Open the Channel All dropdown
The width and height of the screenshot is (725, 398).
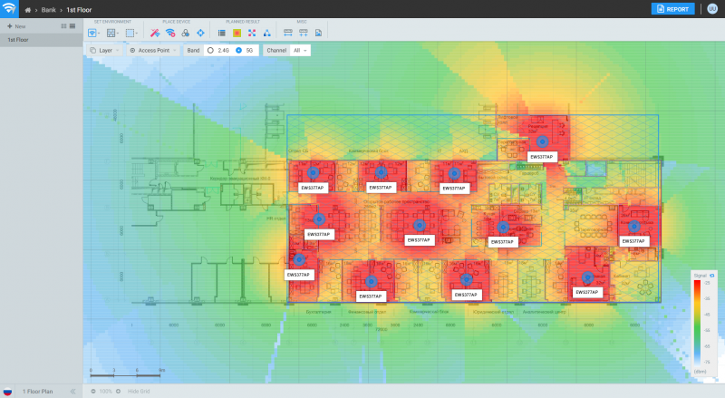tap(300, 51)
